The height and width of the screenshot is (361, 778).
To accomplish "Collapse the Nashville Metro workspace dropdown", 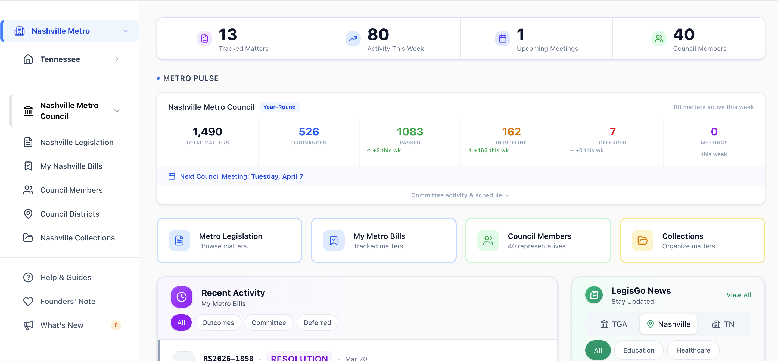I will pyautogui.click(x=126, y=31).
